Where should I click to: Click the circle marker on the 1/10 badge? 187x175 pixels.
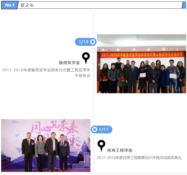[x=93, y=42]
